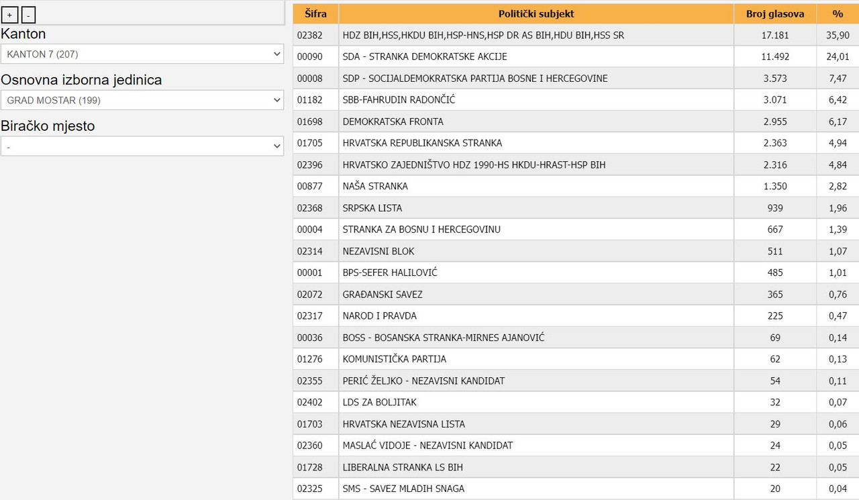Click SBB-FAHRUDIN RADONČIĆ party name
The image size is (859, 500).
point(399,100)
